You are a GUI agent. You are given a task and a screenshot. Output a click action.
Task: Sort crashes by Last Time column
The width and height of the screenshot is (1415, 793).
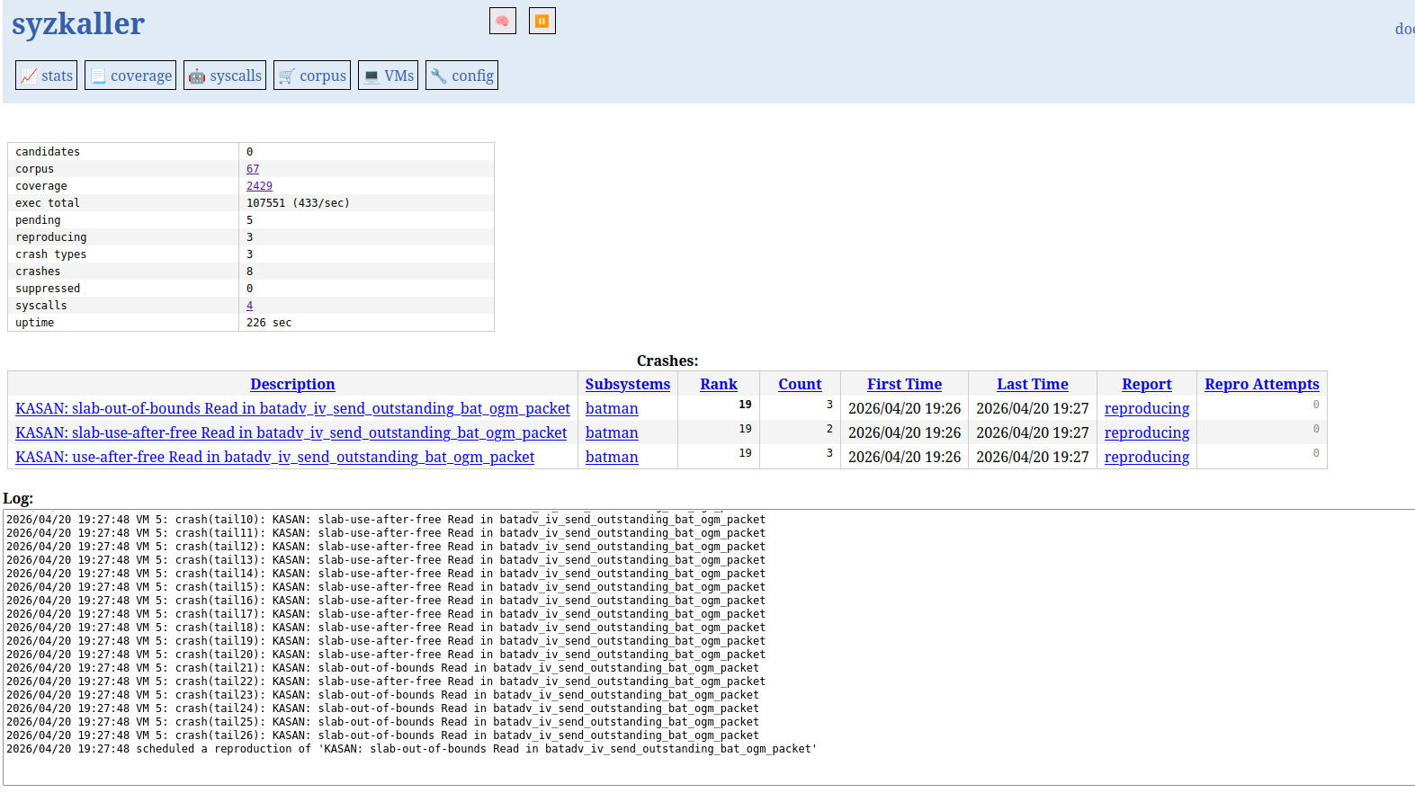click(x=1033, y=384)
